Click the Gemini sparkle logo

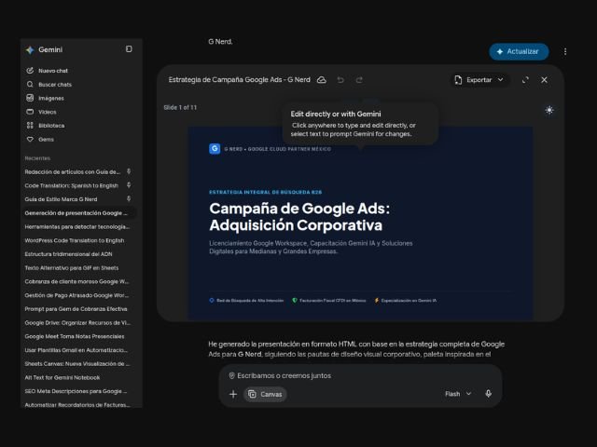tap(30, 49)
